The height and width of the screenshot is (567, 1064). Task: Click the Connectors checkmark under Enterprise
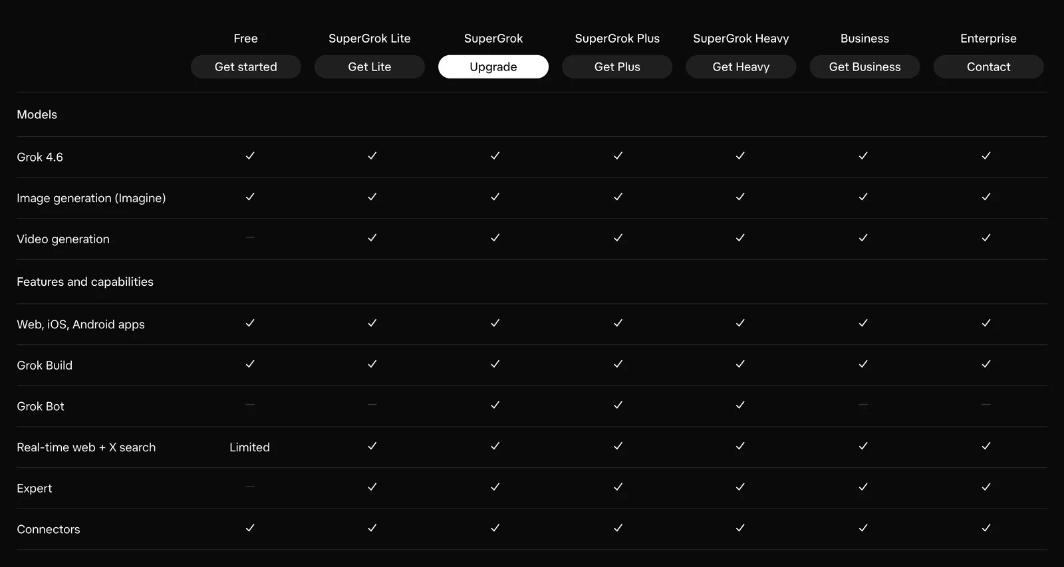[986, 528]
